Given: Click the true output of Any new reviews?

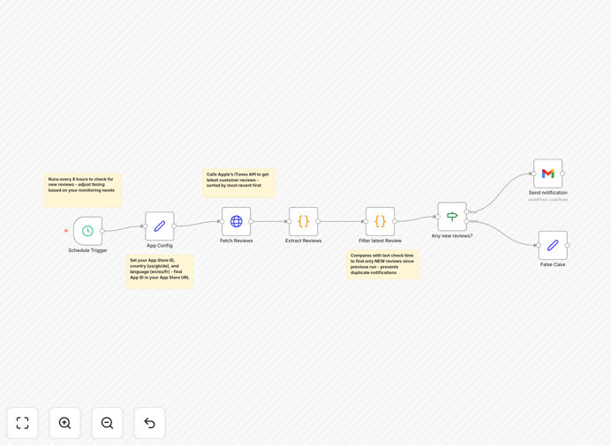Looking at the screenshot, I should 466,212.
